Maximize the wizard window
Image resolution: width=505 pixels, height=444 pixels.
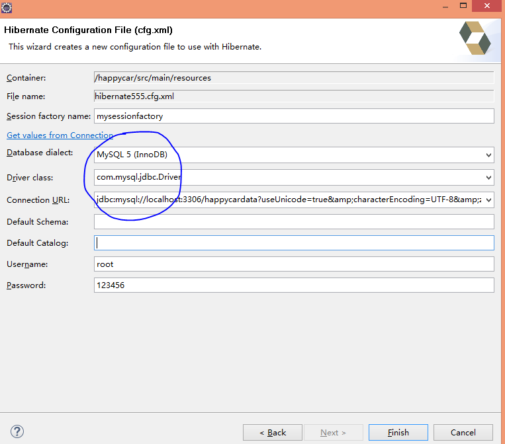pyautogui.click(x=463, y=5)
